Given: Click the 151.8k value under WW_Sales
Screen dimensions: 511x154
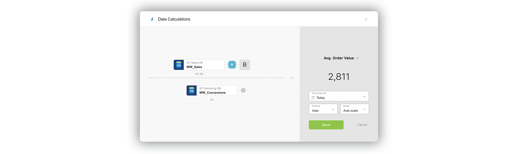Looking at the screenshot, I should coord(199,74).
